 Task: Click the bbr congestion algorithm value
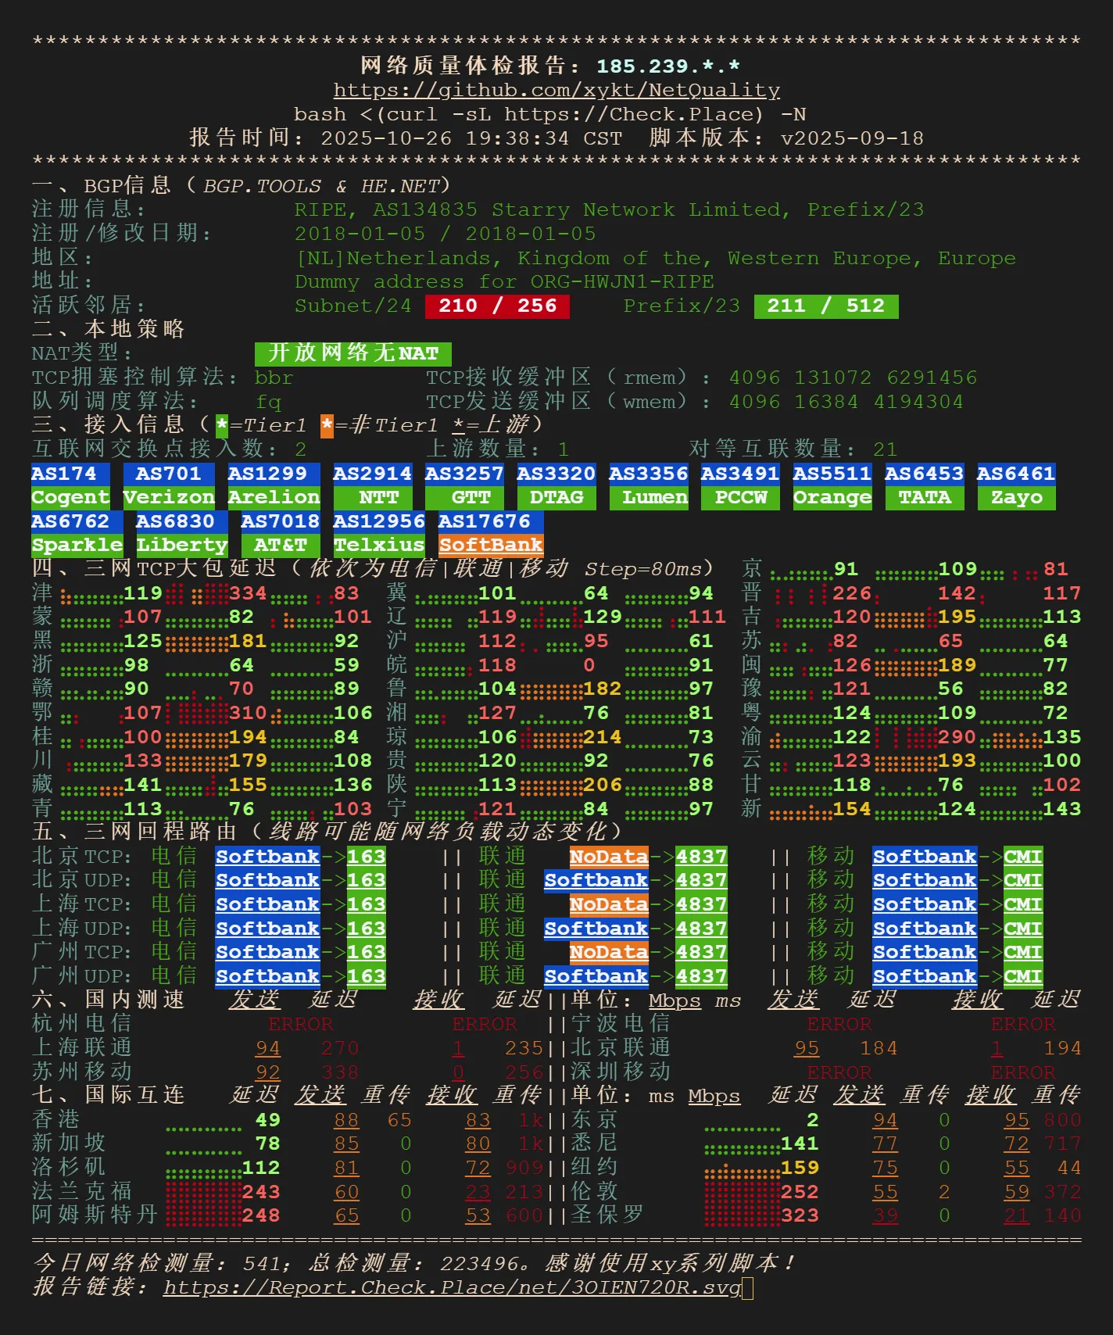click(x=274, y=378)
